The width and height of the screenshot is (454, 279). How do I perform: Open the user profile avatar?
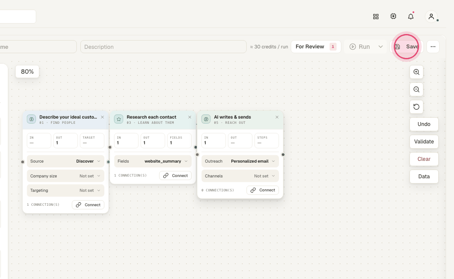coord(431,17)
